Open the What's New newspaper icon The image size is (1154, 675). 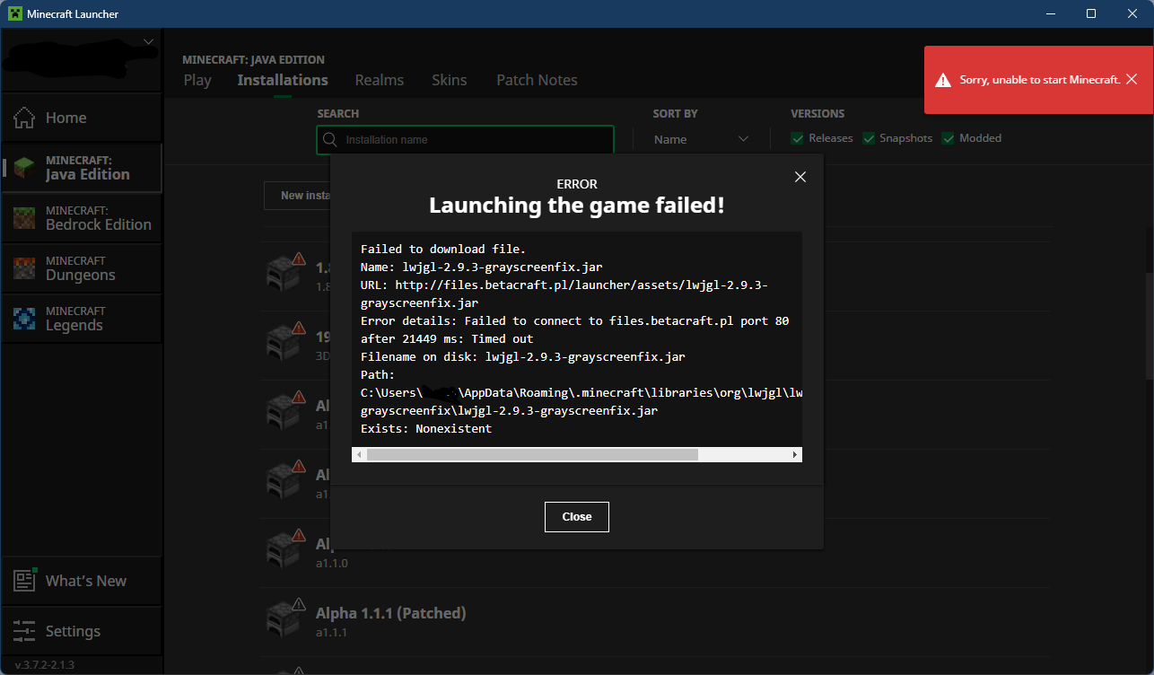click(x=24, y=581)
